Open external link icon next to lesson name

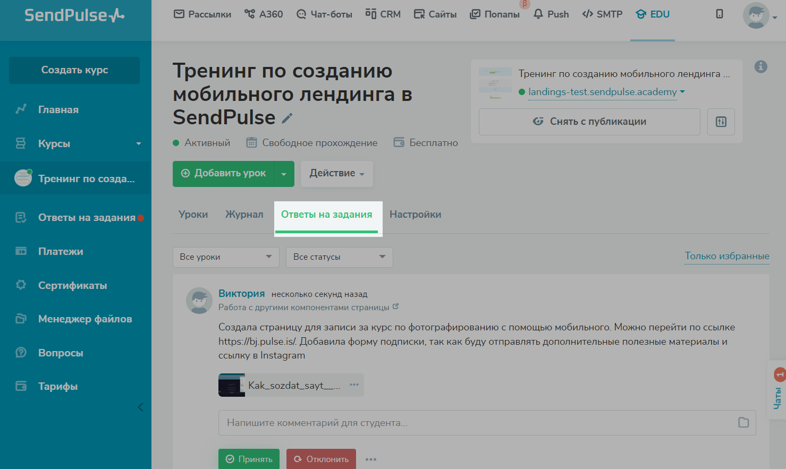395,306
